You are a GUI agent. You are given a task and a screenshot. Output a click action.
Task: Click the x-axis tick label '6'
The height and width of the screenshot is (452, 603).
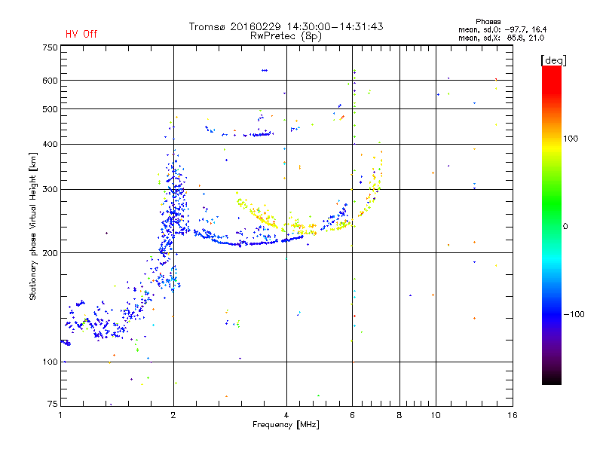[x=352, y=415]
